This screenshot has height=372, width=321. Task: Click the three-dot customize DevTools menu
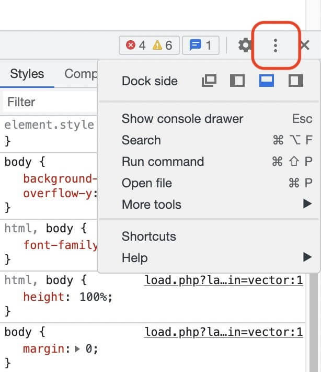[x=275, y=46]
